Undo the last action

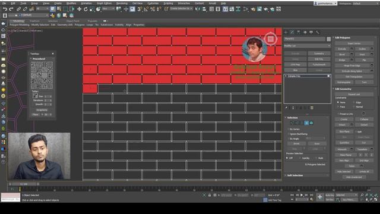click(5, 10)
